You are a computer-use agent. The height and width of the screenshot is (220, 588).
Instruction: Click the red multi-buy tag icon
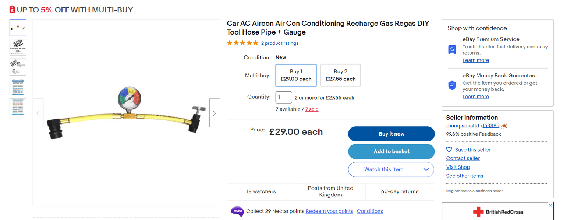pos(12,10)
